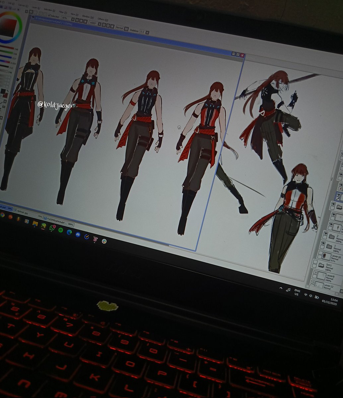Adjust the blue RGB slider

6,57
